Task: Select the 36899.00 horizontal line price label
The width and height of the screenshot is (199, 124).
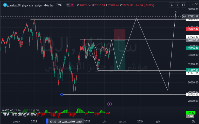Action: (193, 20)
